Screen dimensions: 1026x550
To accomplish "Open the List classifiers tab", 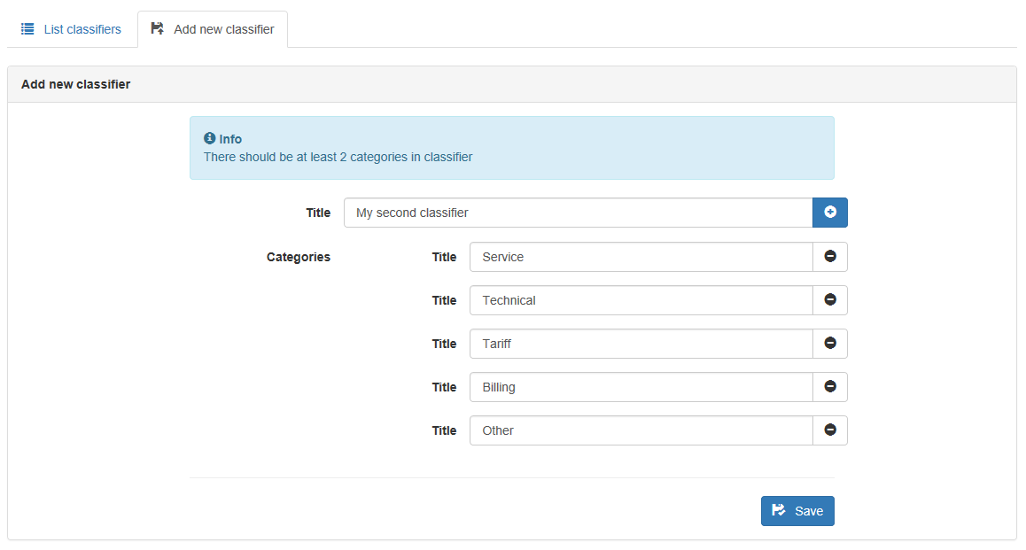I will coord(71,29).
